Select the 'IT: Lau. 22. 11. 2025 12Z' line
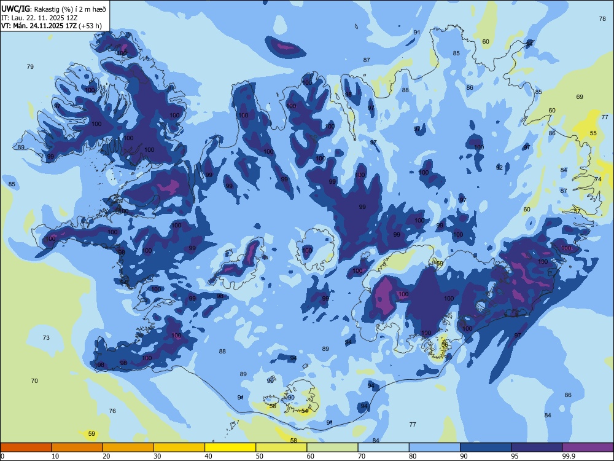Viewport: 614px width, 461px height. [39, 18]
